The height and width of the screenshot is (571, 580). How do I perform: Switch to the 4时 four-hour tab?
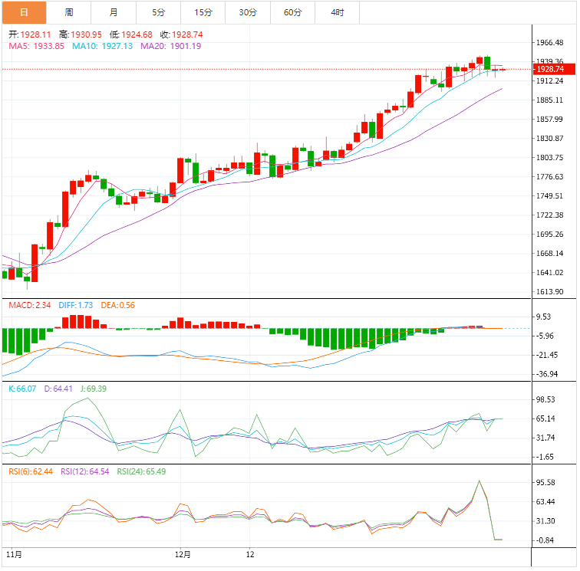click(338, 12)
